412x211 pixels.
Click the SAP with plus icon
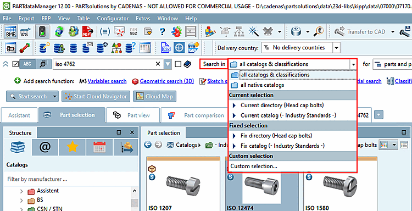[193, 48]
